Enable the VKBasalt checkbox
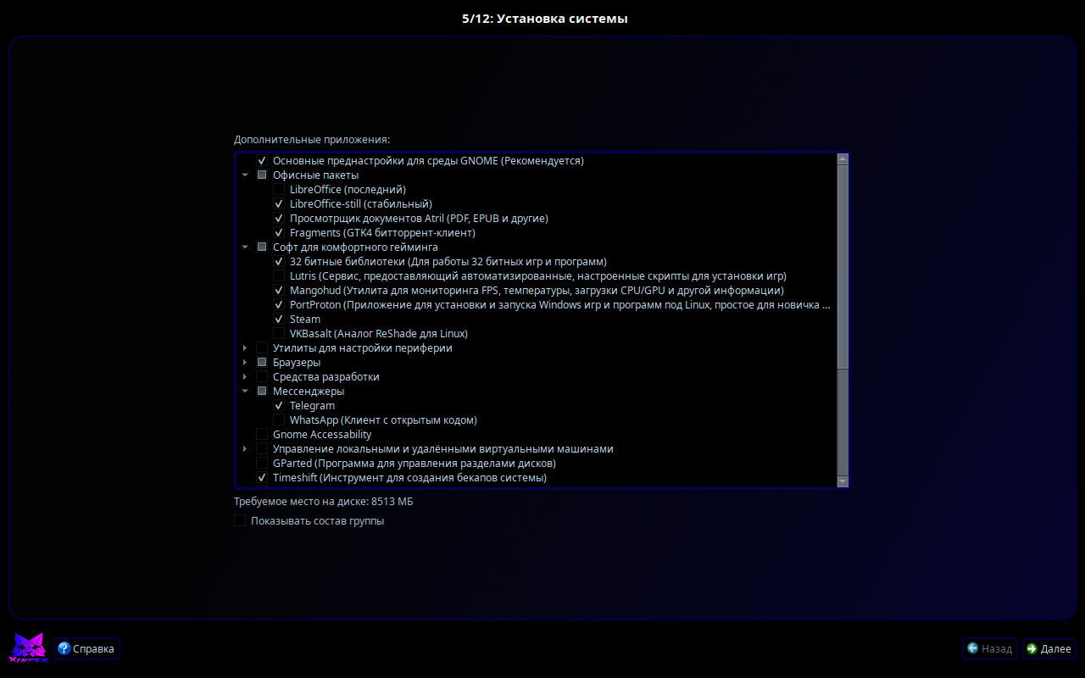Viewport: 1085px width, 678px height. [279, 334]
